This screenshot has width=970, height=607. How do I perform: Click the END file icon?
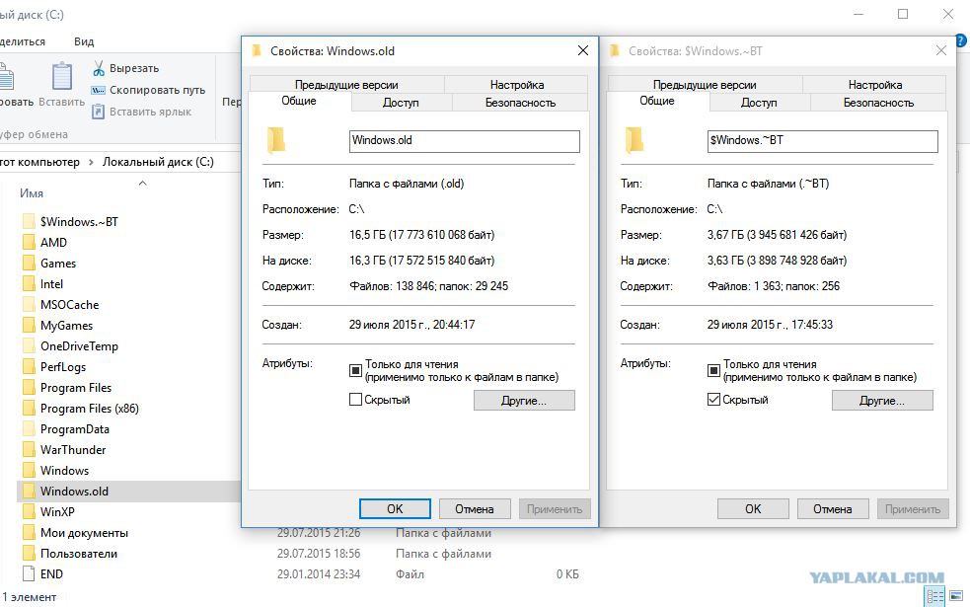29,574
